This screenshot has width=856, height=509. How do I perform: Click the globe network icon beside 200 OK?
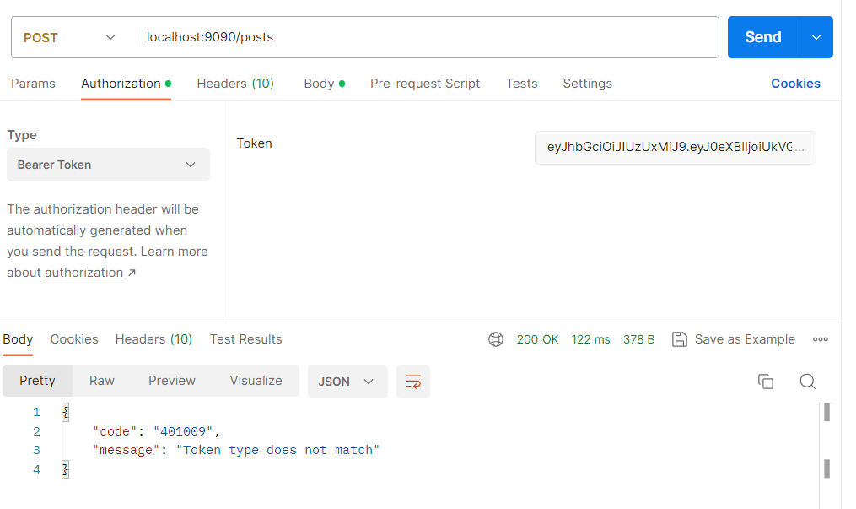coord(496,339)
